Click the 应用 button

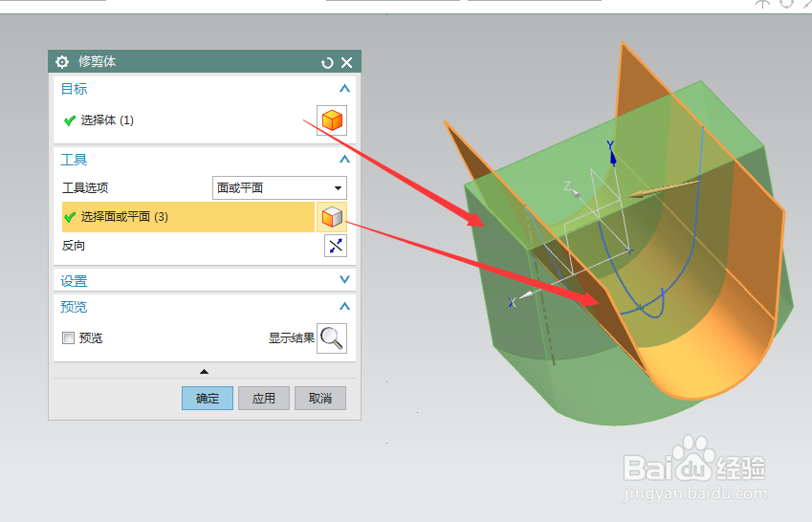tap(264, 399)
